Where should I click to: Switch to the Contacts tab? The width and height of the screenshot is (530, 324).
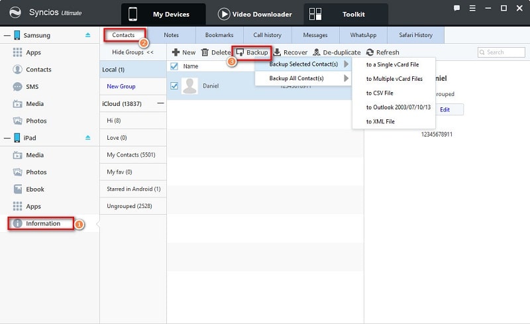click(x=123, y=35)
